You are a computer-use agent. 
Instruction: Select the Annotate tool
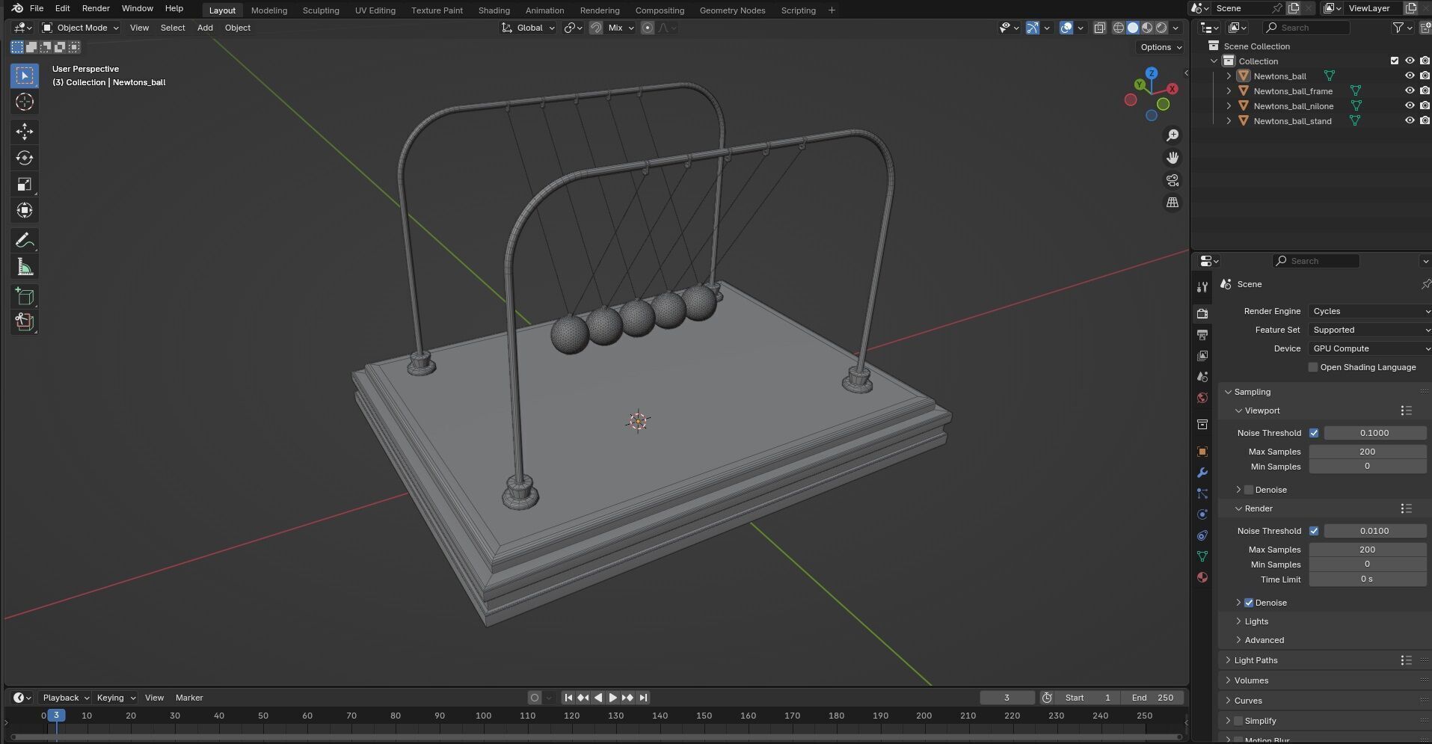pyautogui.click(x=25, y=241)
